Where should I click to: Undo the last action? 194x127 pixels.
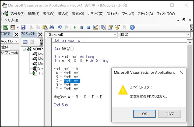click(60, 27)
